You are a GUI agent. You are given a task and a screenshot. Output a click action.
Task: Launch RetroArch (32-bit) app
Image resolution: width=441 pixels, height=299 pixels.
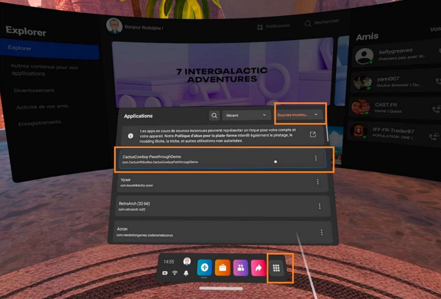tap(223, 206)
